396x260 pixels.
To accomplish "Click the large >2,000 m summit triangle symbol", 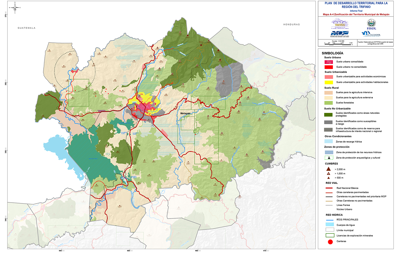I will [329, 169].
